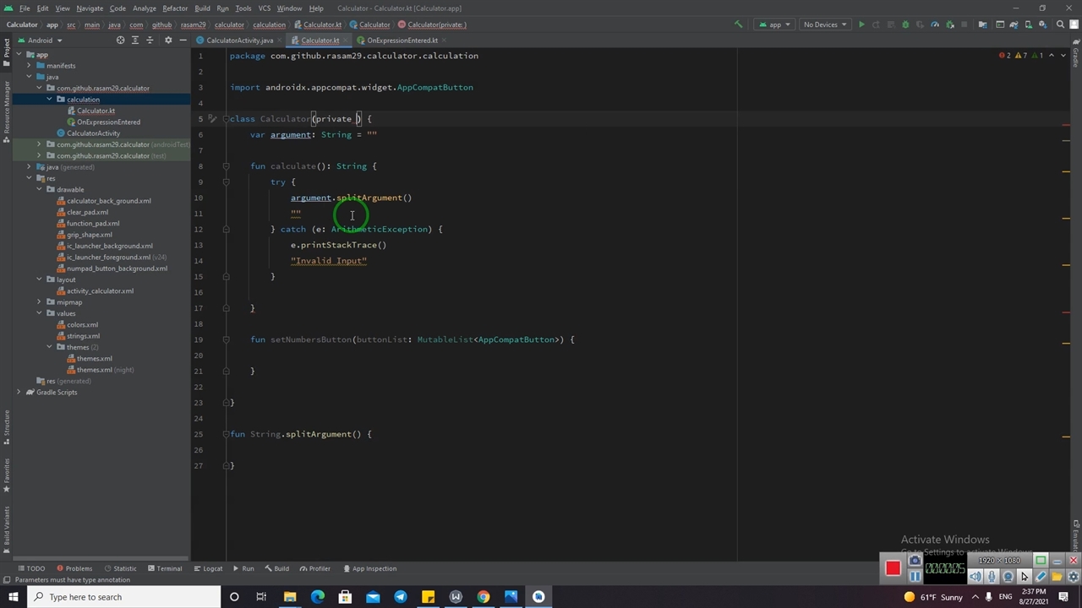Screen dimensions: 1082x608
Task: Click the Make Project hammer icon
Action: point(738,24)
